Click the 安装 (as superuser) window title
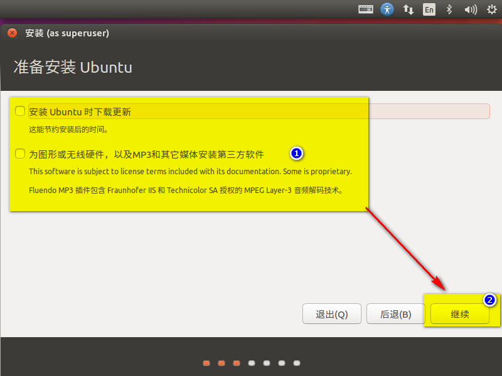 [x=67, y=33]
